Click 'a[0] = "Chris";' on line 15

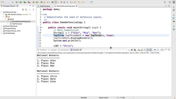pos(63,46)
